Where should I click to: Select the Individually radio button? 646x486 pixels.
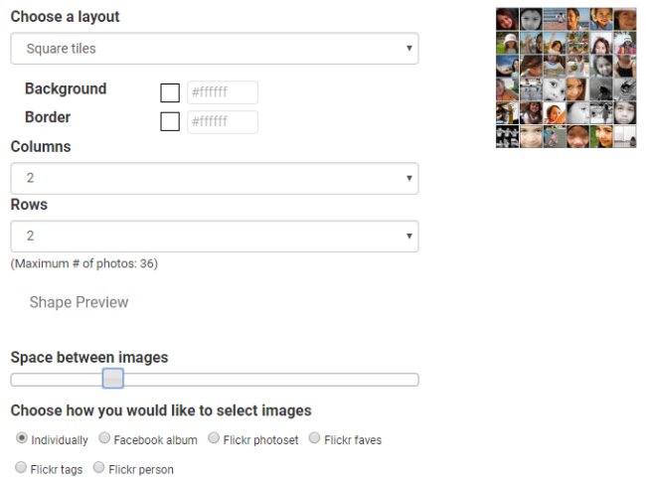tap(22, 437)
